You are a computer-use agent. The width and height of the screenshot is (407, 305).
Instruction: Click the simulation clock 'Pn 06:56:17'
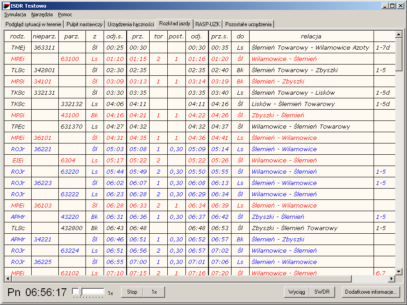pyautogui.click(x=37, y=292)
